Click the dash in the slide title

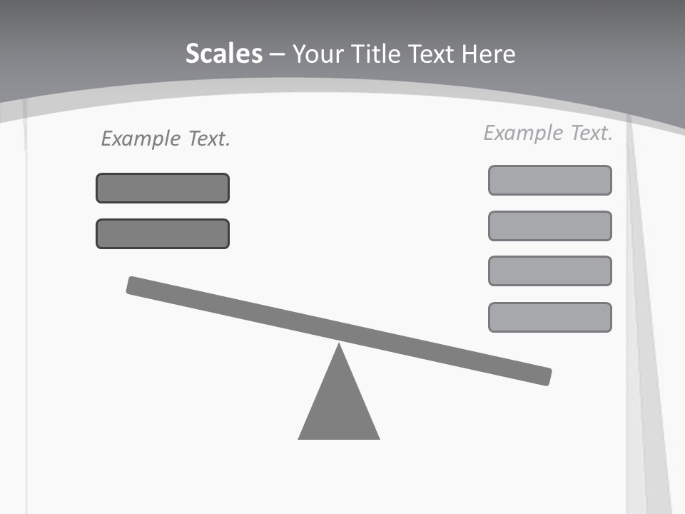(x=277, y=54)
